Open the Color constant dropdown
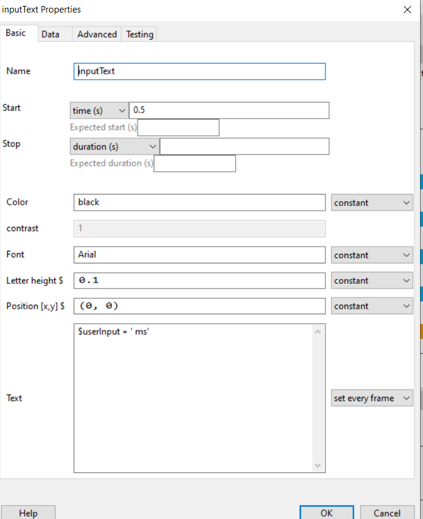Image resolution: width=423 pixels, height=519 pixels. 372,202
